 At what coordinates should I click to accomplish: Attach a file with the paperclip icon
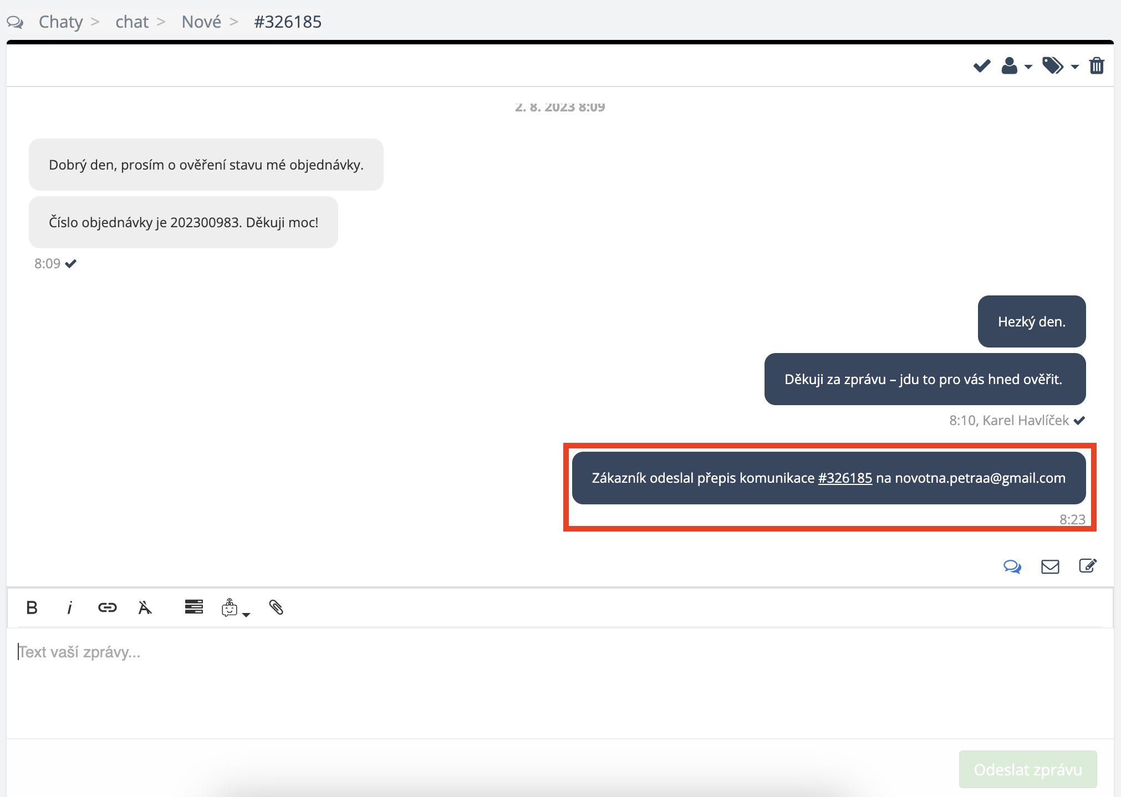pos(276,608)
